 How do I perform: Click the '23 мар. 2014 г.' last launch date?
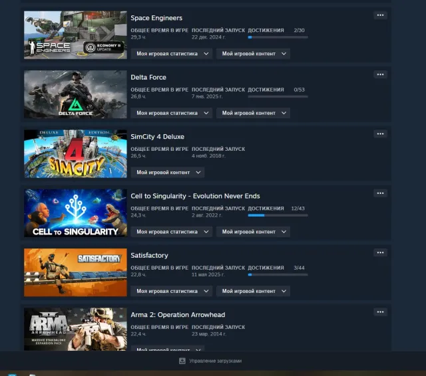[x=209, y=334]
